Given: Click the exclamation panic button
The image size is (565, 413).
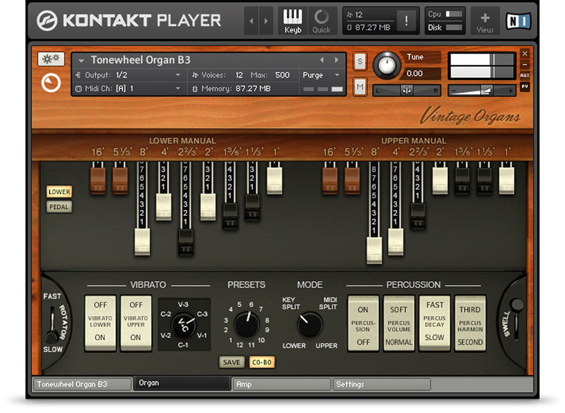Looking at the screenshot, I should coord(407,20).
